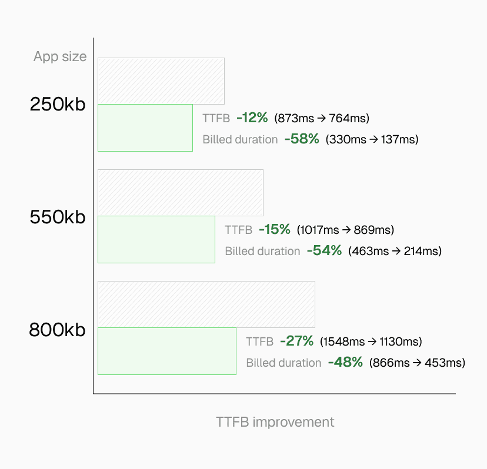Click the hatched gray bar for 800kb
The image size is (487, 469).
tap(206, 304)
